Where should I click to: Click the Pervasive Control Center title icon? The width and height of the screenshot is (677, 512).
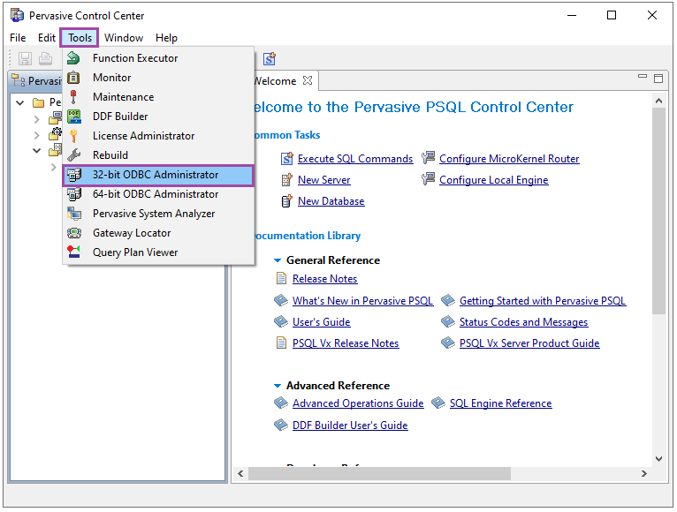click(x=18, y=16)
